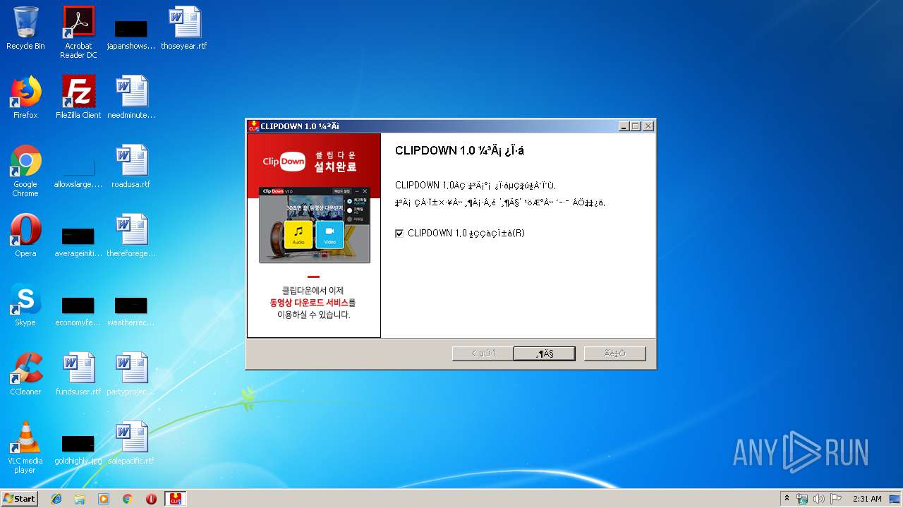903x508 pixels.
Task: Launch Firefox from the desktop
Action: click(25, 97)
